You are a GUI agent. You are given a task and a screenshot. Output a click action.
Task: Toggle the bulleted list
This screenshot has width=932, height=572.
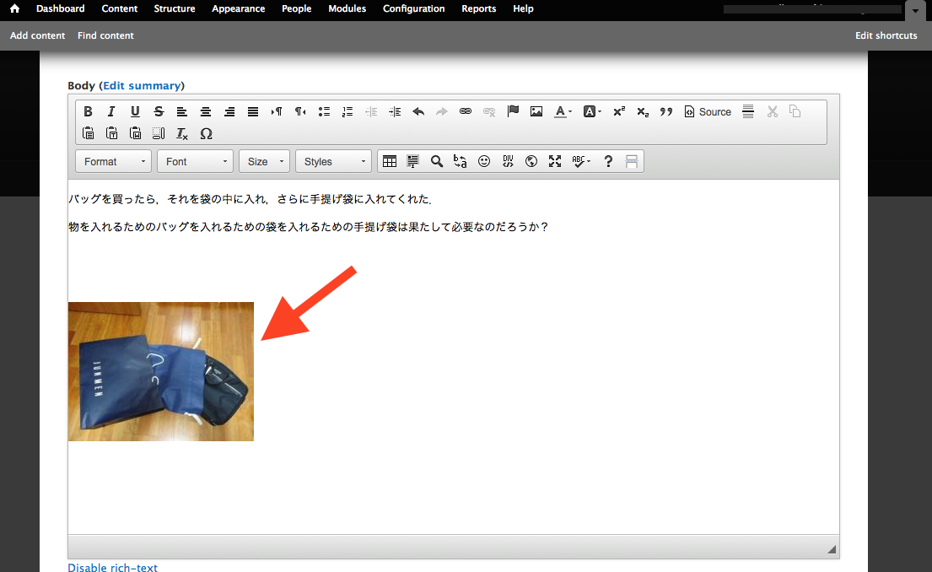324,111
